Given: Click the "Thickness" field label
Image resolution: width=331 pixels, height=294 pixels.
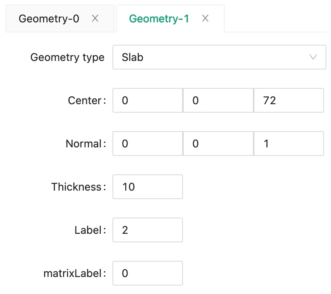Looking at the screenshot, I should [x=76, y=187].
